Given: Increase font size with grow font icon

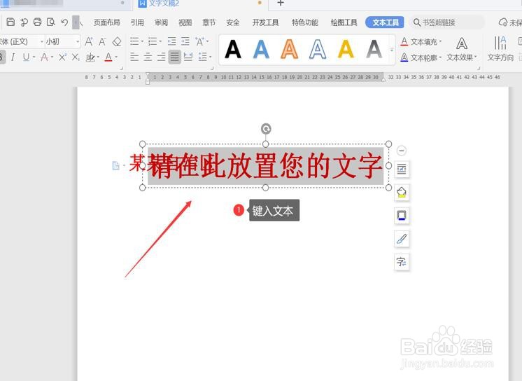Looking at the screenshot, I should click(x=89, y=41).
